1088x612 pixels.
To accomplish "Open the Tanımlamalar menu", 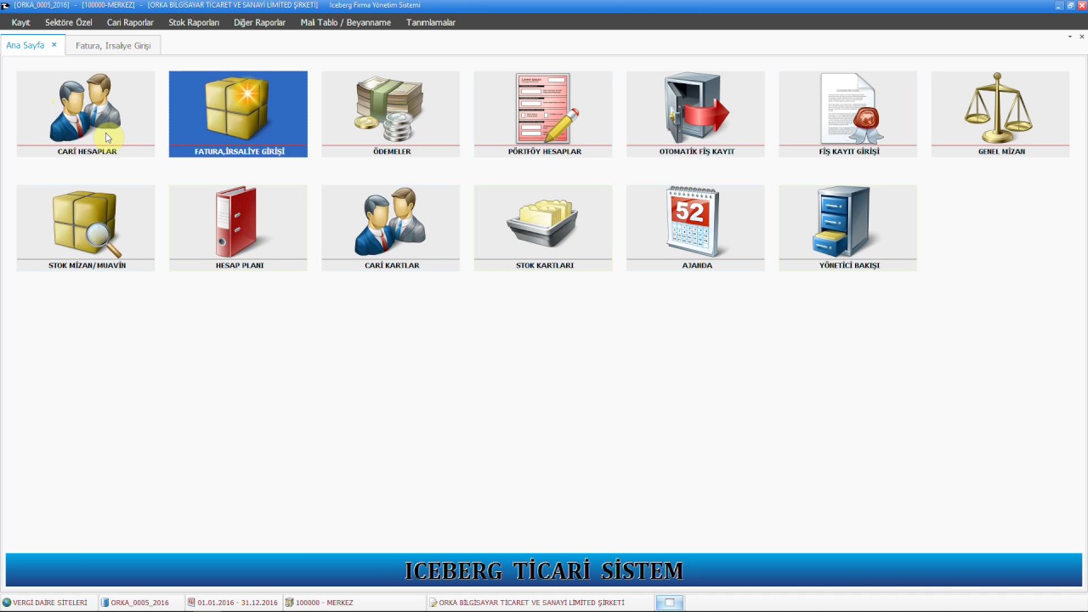I will click(x=431, y=23).
